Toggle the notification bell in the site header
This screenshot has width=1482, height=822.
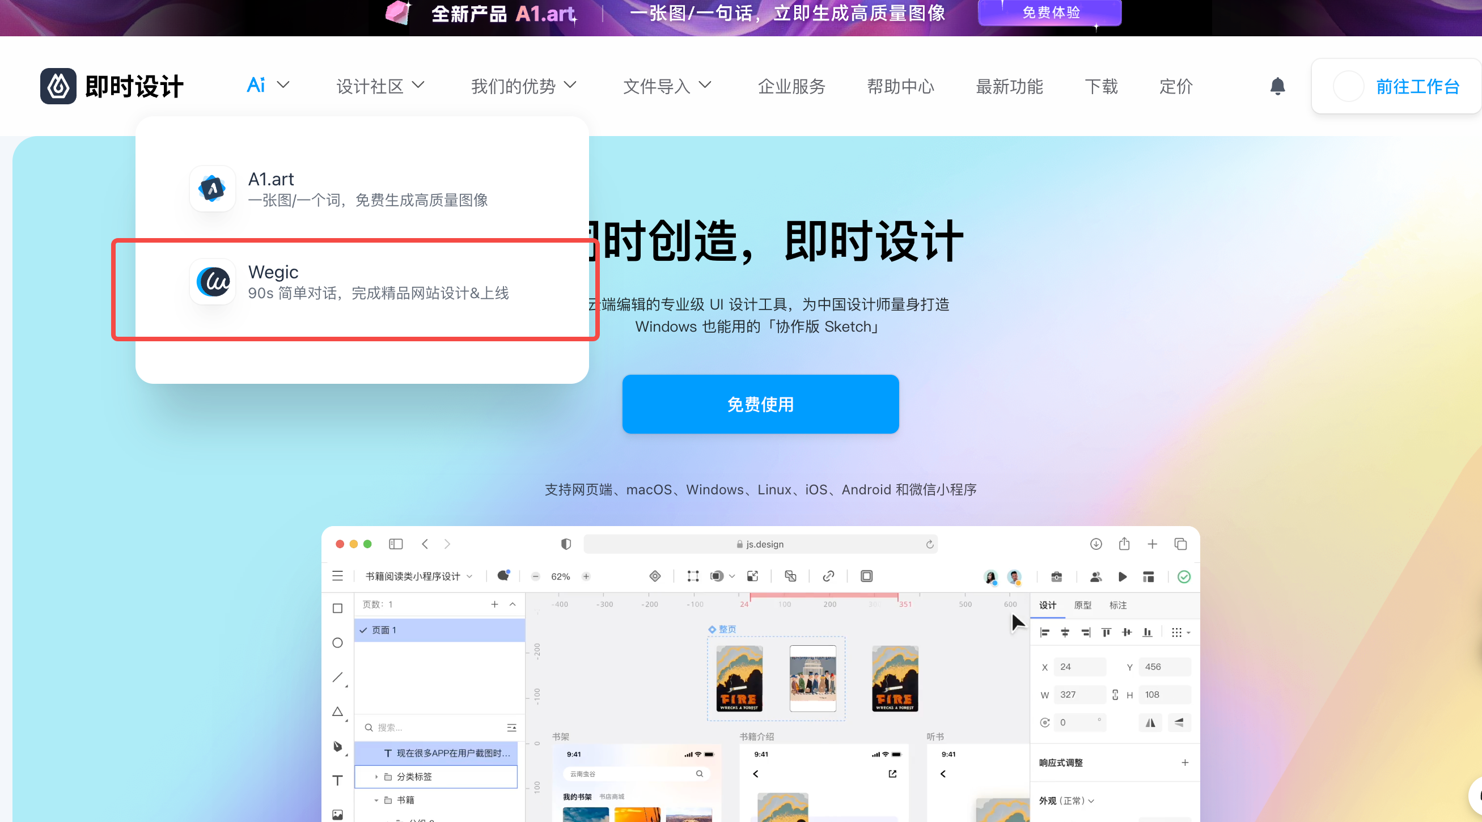click(x=1277, y=86)
